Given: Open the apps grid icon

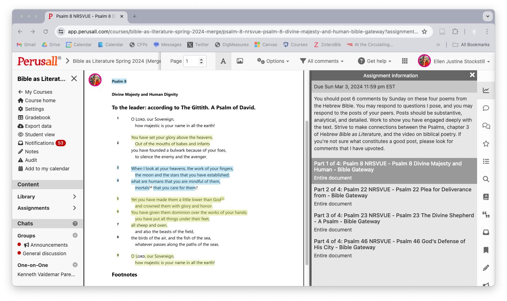Looking at the screenshot, I should click(404, 61).
